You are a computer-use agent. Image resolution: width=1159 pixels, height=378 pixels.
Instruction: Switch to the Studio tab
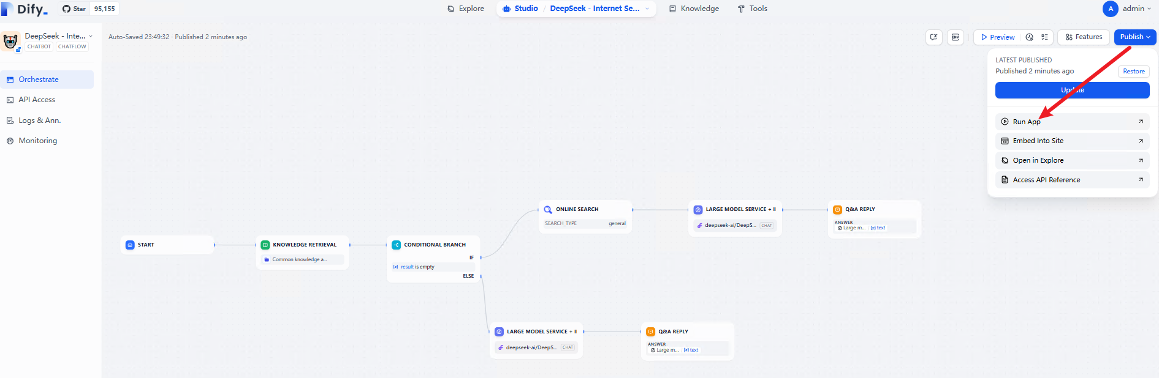point(520,9)
